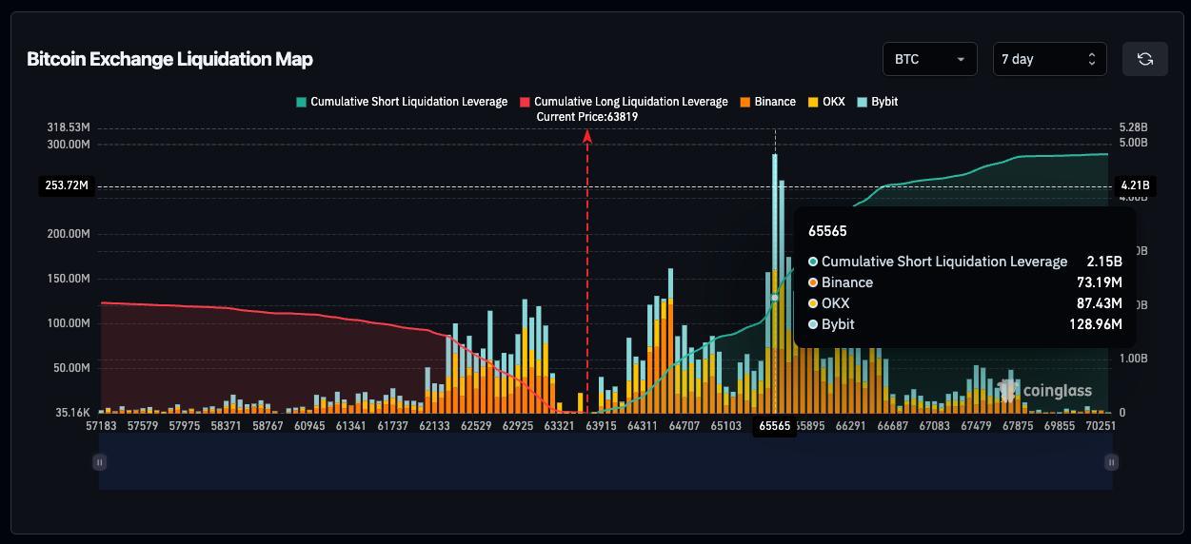Open the BTC coin dropdown
Image resolution: width=1191 pixels, height=544 pixels.
[930, 59]
